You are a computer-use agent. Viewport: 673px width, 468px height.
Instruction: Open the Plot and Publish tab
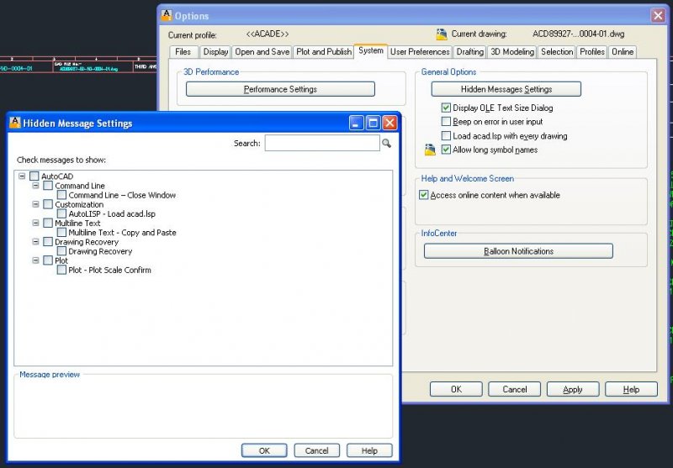pyautogui.click(x=324, y=52)
